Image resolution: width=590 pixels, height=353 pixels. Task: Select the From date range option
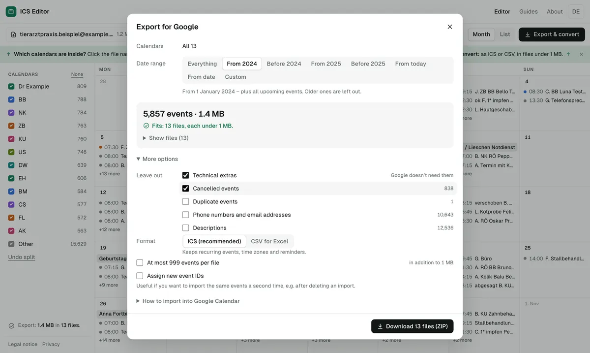[201, 77]
